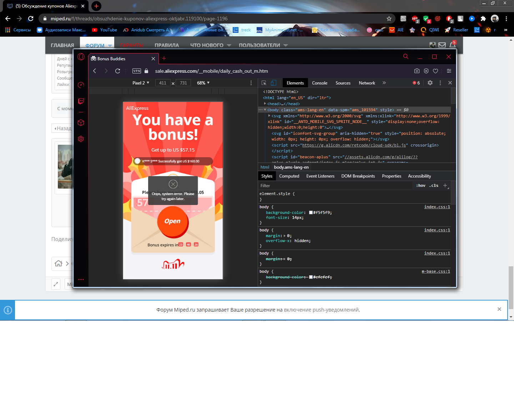Open Chrome extensions puzzle icon
The image size is (514, 400).
tap(483, 19)
